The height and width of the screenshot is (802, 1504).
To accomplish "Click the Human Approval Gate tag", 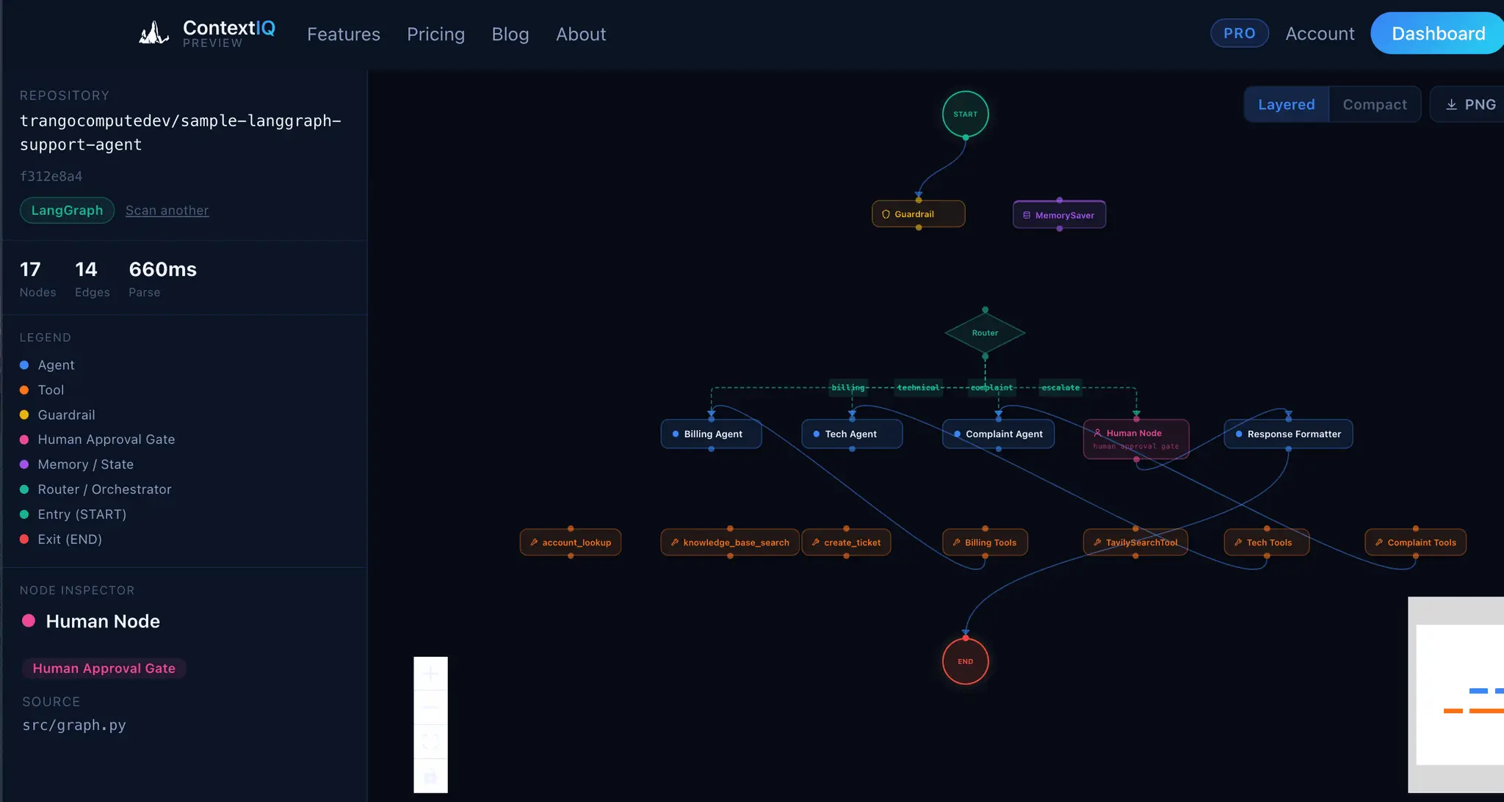I will pyautogui.click(x=104, y=668).
